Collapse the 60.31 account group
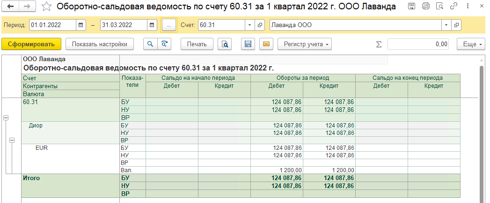This screenshot has height=203, width=490. (x=6, y=118)
